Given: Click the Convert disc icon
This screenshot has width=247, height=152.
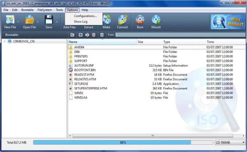Looking at the screenshot, I should coord(122,20).
